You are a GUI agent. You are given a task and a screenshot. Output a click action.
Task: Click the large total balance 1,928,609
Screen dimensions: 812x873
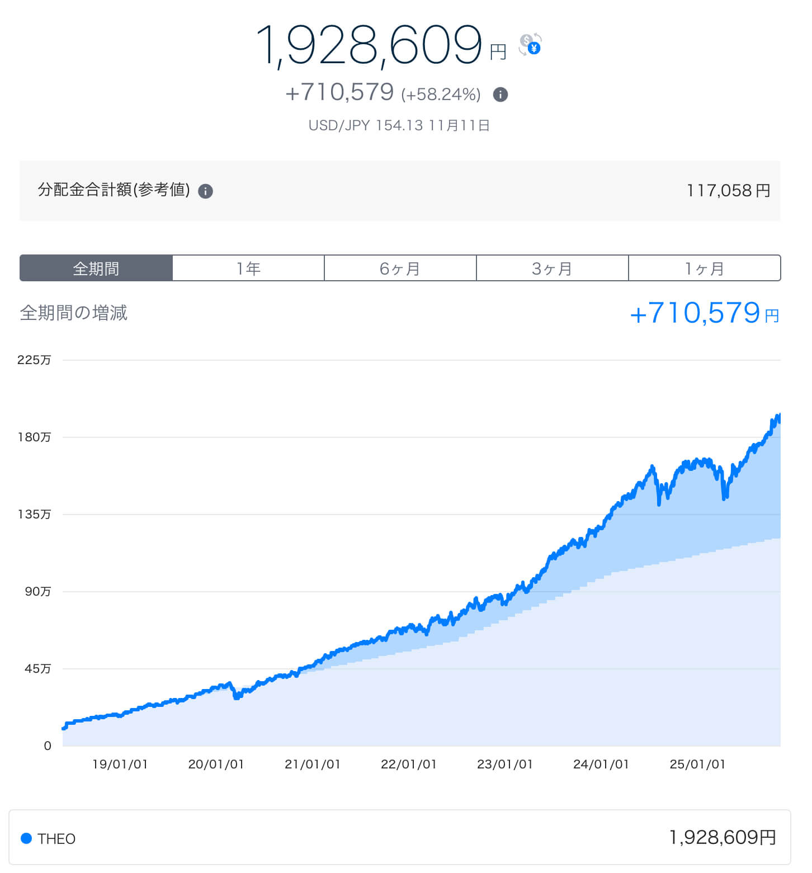pyautogui.click(x=369, y=46)
